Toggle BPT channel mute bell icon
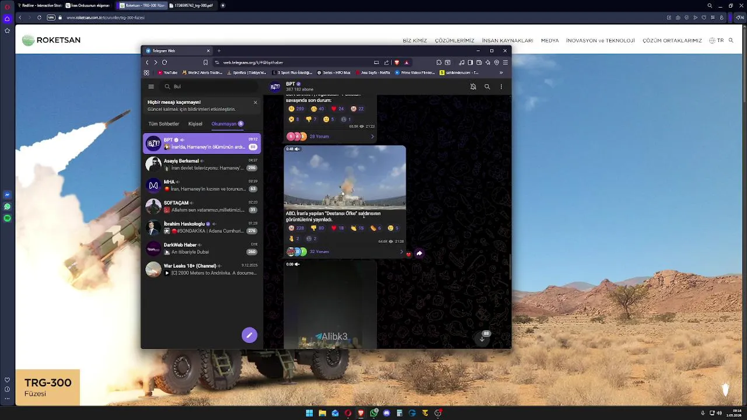 click(473, 86)
